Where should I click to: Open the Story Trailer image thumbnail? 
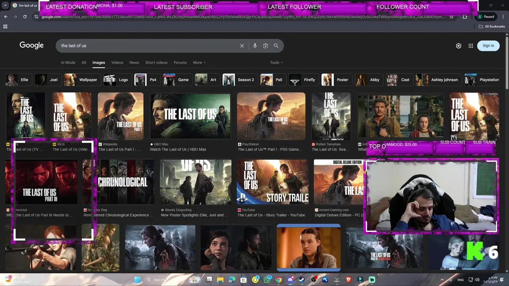pyautogui.click(x=272, y=182)
